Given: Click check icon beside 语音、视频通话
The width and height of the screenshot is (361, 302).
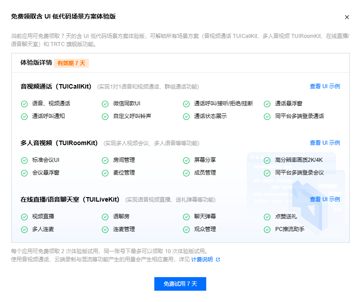Looking at the screenshot, I should 24,104.
